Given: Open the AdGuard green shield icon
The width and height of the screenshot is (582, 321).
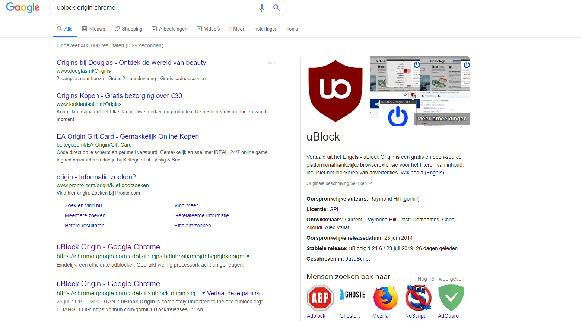Looking at the screenshot, I should [x=451, y=298].
